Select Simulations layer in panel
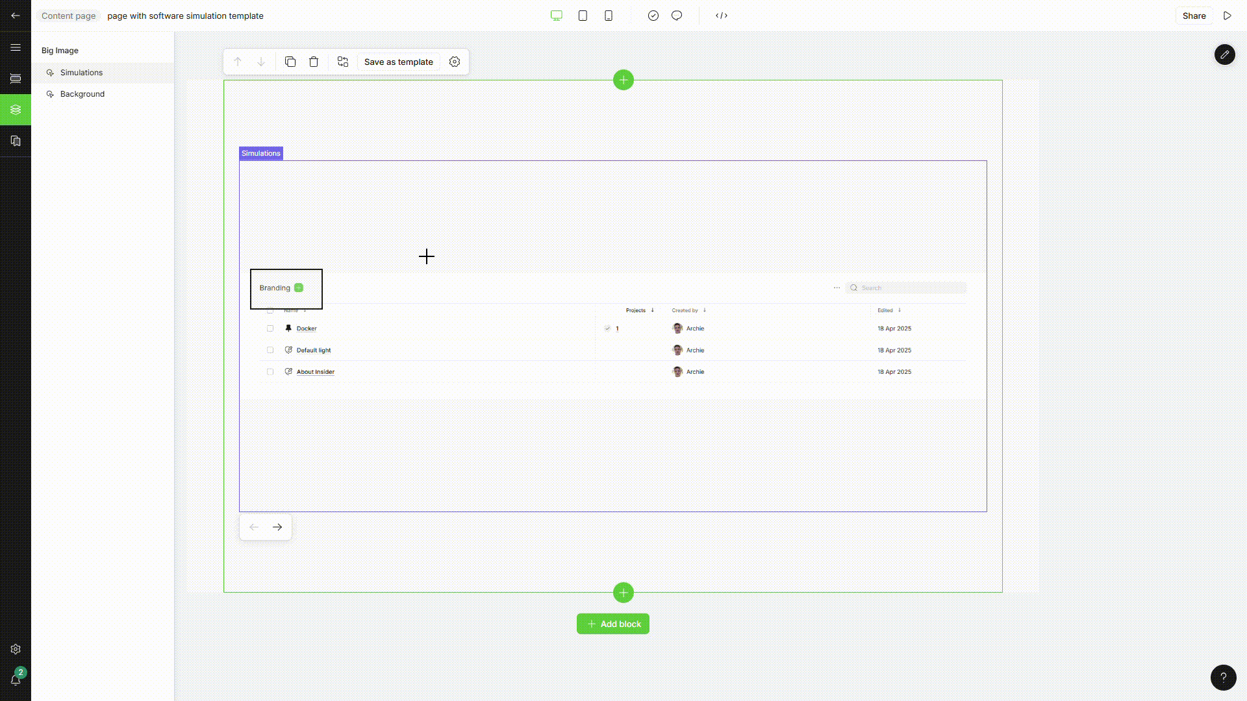 click(x=81, y=73)
